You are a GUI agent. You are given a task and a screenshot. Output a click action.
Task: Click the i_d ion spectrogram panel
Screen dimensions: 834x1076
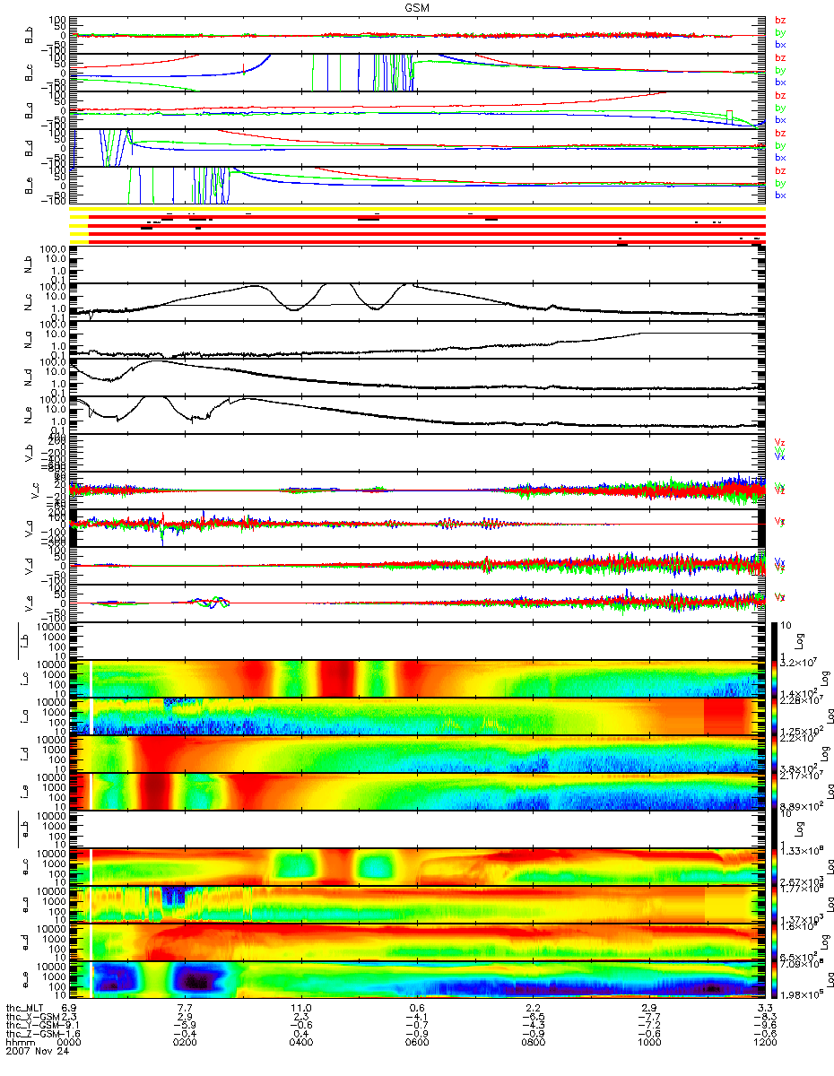(417, 754)
